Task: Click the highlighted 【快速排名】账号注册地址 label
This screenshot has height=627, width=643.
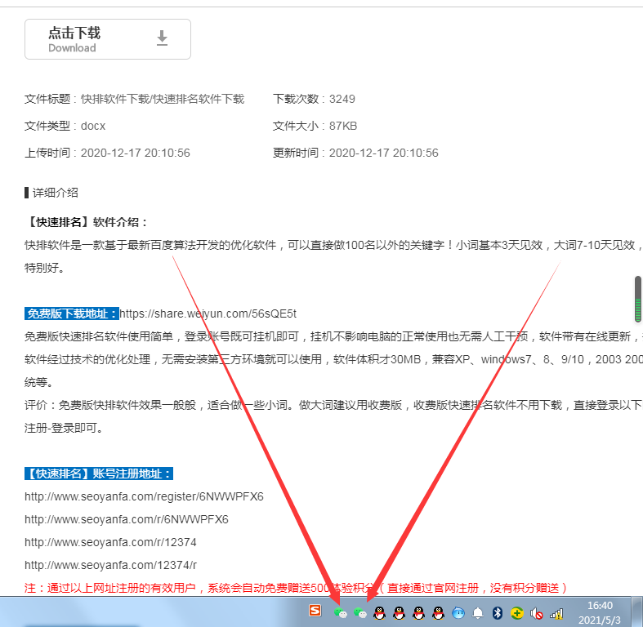Action: [99, 474]
